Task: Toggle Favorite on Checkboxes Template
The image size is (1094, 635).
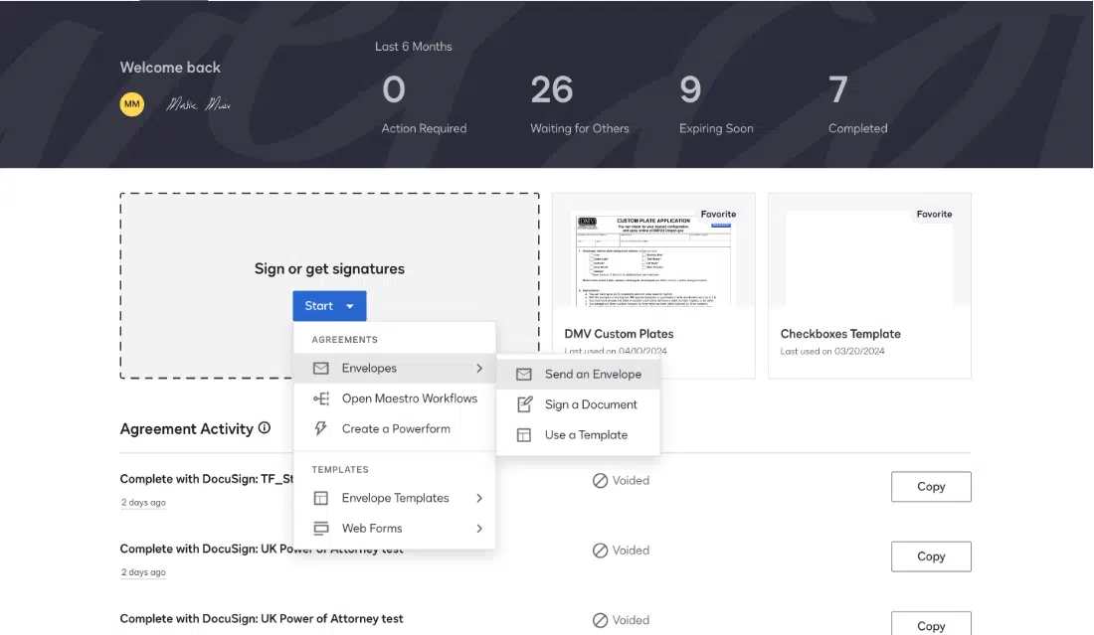Action: pyautogui.click(x=934, y=214)
